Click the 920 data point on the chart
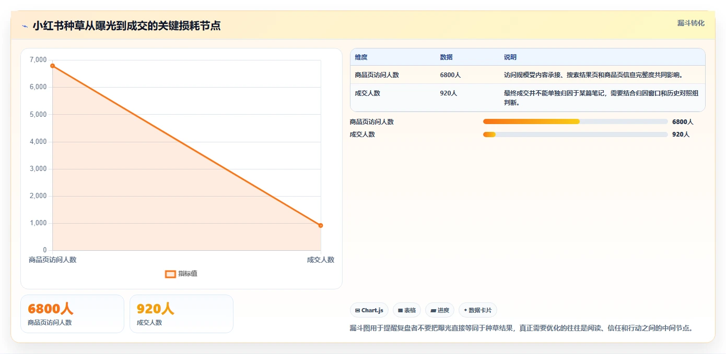The height and width of the screenshot is (354, 726). point(321,225)
